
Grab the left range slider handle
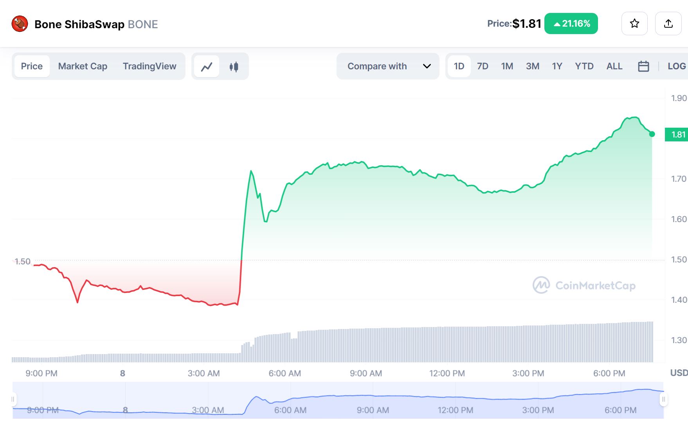pyautogui.click(x=13, y=399)
